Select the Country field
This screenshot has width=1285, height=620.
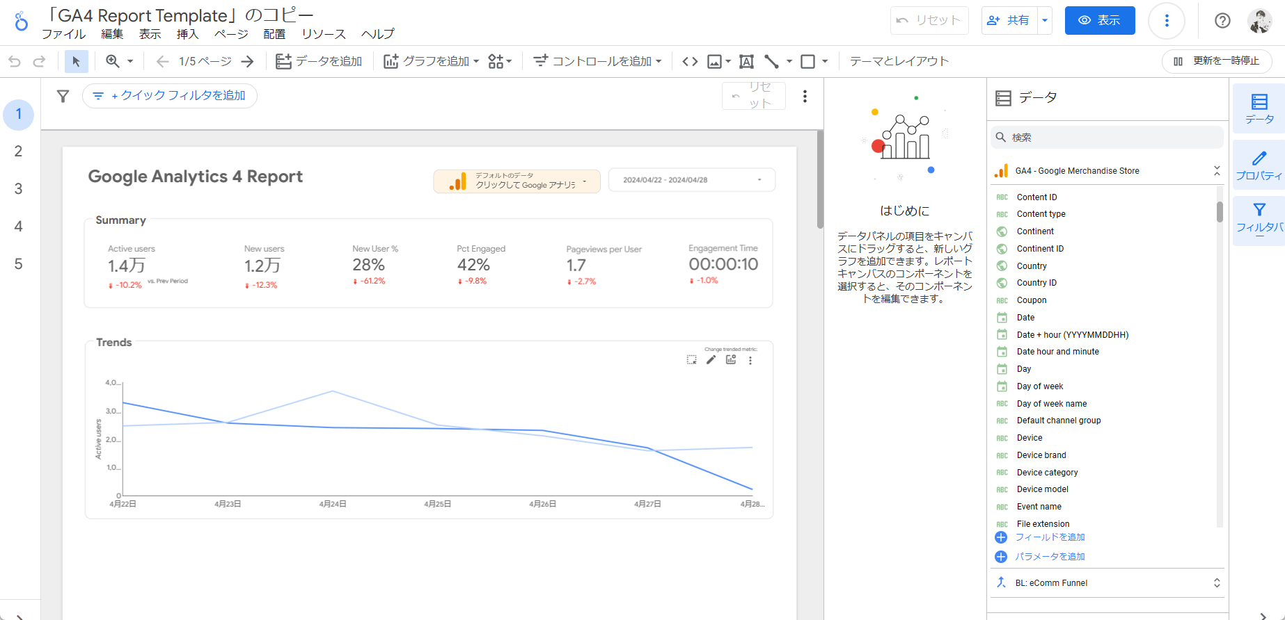[1031, 266]
